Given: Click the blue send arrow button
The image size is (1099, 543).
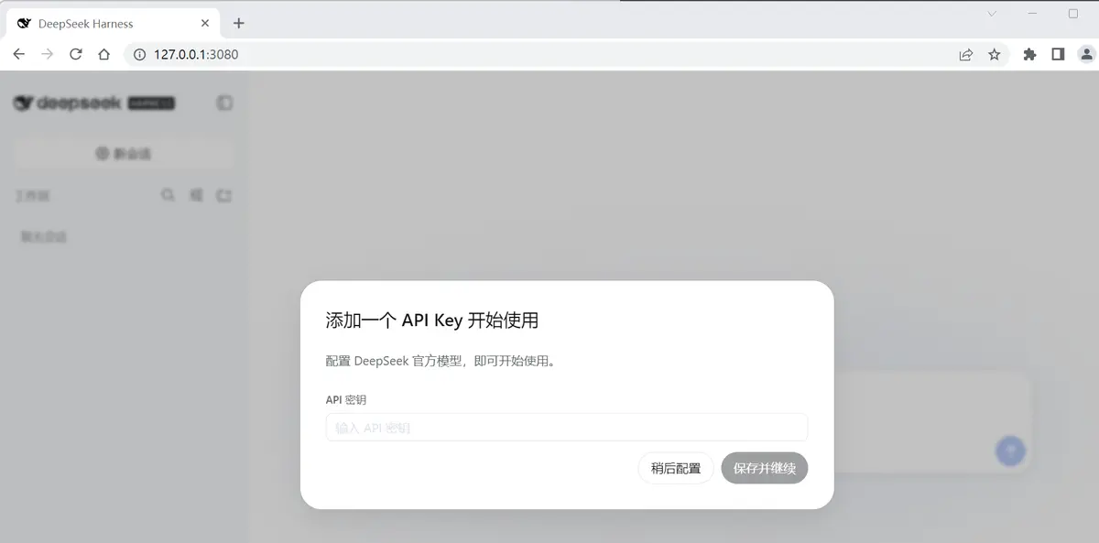Looking at the screenshot, I should click(1010, 450).
